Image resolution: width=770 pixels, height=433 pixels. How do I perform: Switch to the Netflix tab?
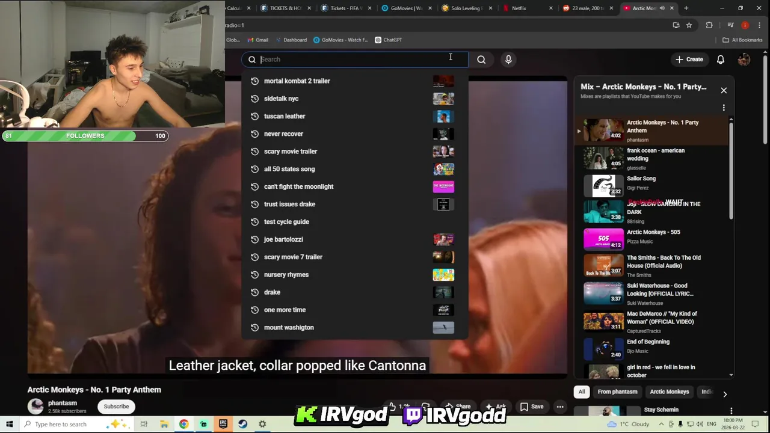pos(528,8)
